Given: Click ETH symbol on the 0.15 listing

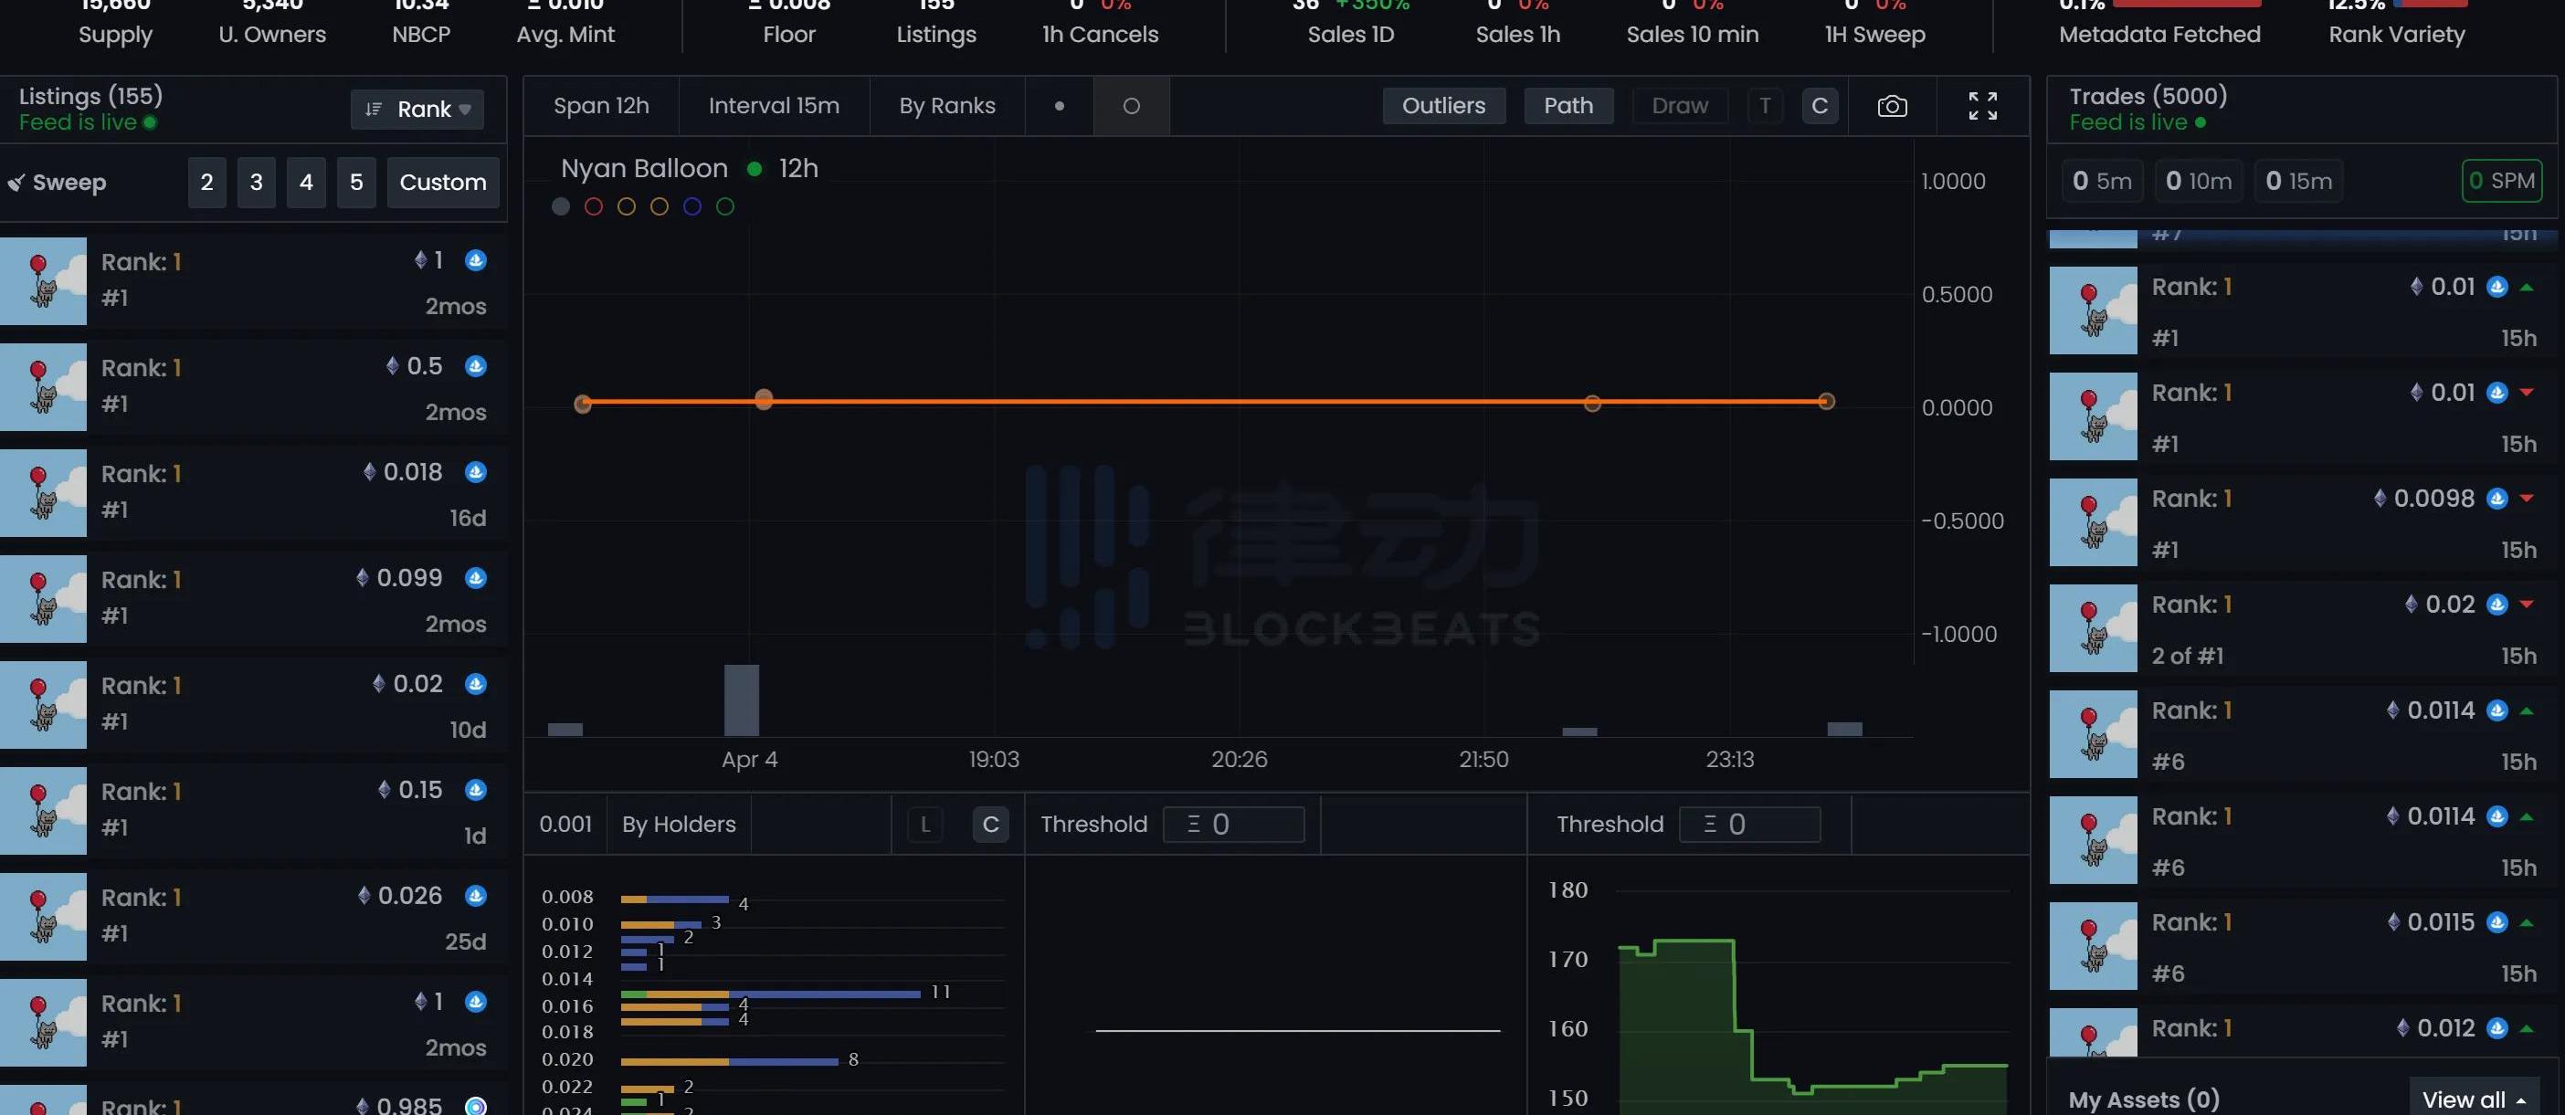Looking at the screenshot, I should (x=385, y=790).
